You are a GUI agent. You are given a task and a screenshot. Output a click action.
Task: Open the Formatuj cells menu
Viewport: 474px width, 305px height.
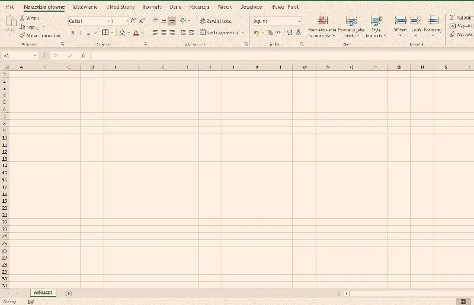(x=433, y=26)
